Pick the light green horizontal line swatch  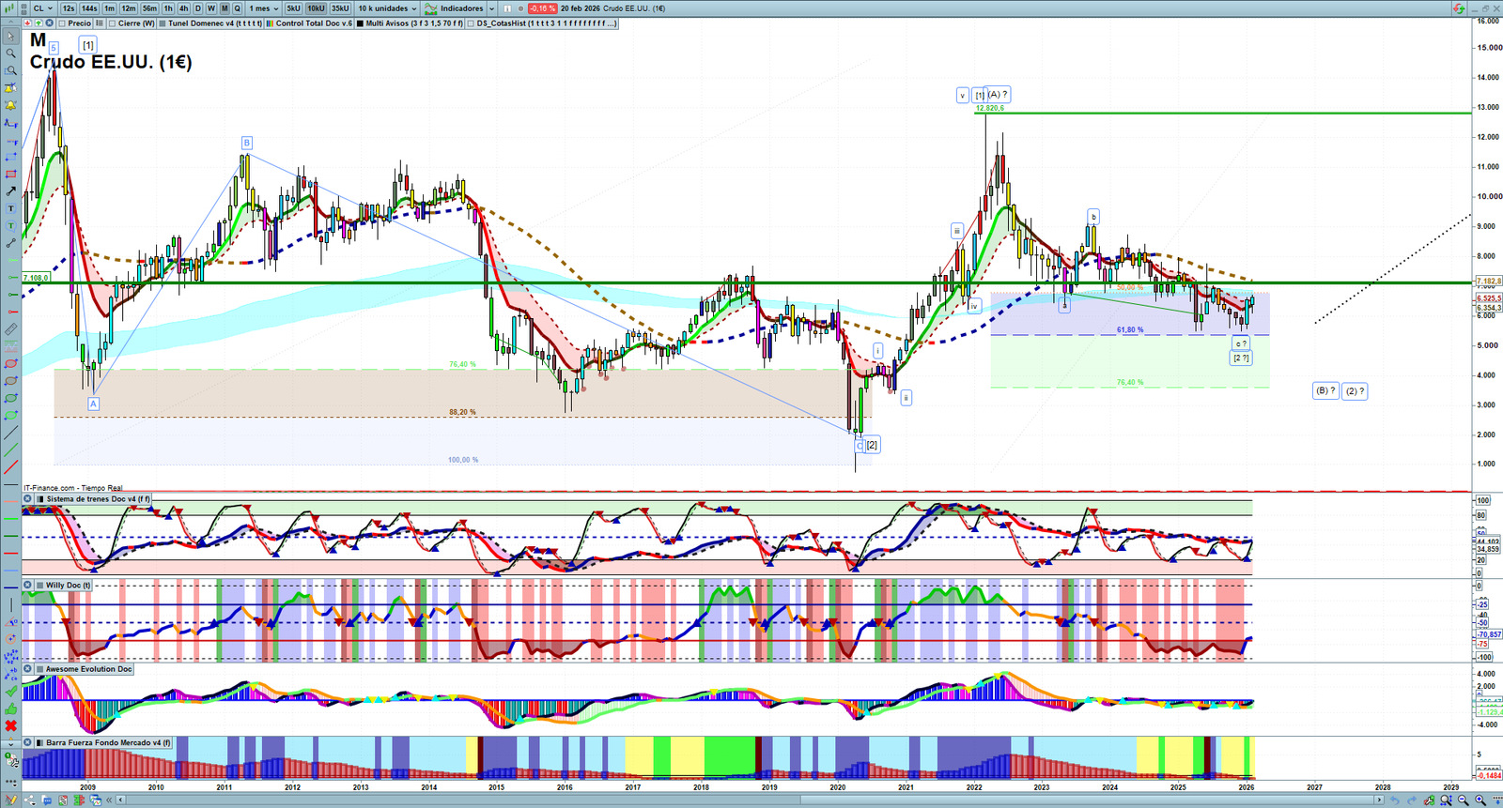point(10,518)
